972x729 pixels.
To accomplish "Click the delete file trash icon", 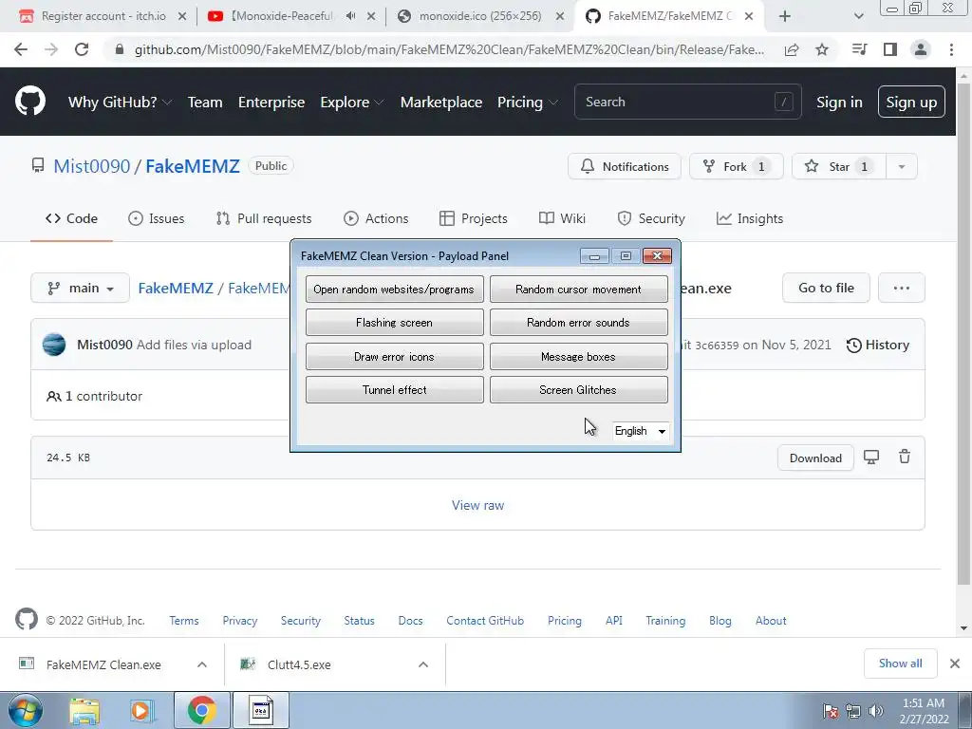I will click(905, 457).
